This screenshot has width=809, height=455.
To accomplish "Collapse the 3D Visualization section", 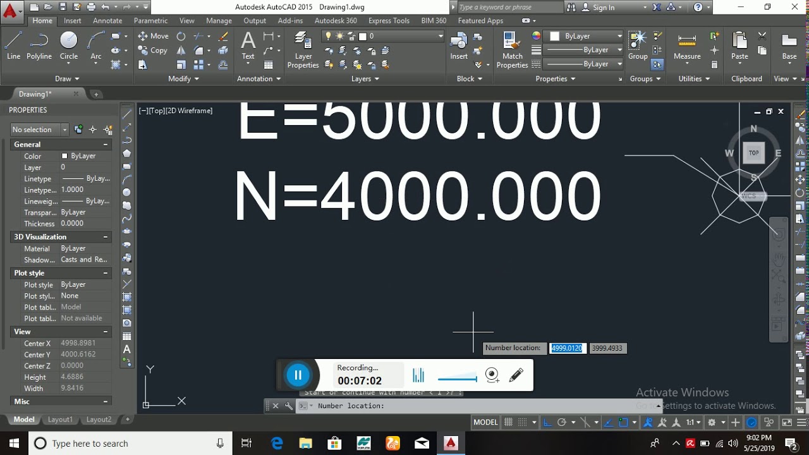I will 105,237.
